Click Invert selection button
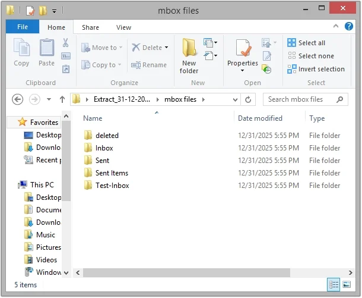This screenshot has width=362, height=298. tap(316, 69)
